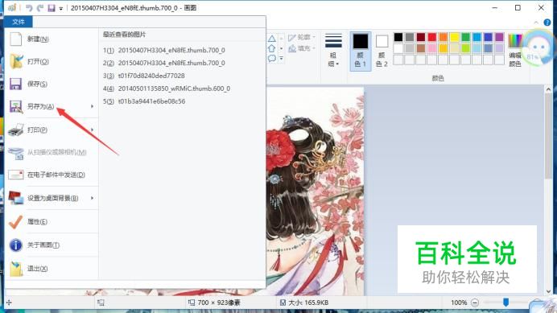Click the floppy disk save icon in menu

click(x=15, y=84)
